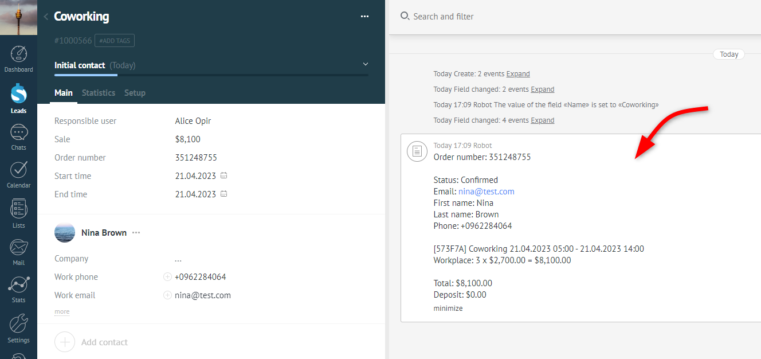Open the Initial contact stage dropdown
This screenshot has height=359, width=761.
click(366, 64)
